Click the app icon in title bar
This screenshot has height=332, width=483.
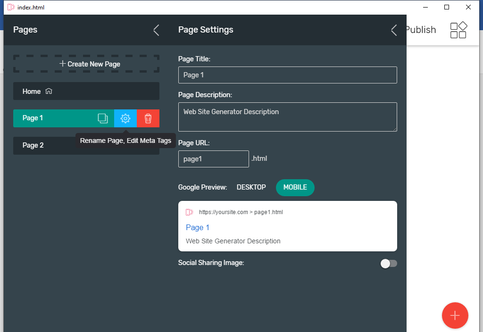(11, 7)
